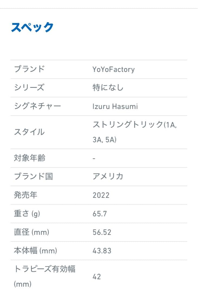Select the ブランド row label

coord(29,69)
